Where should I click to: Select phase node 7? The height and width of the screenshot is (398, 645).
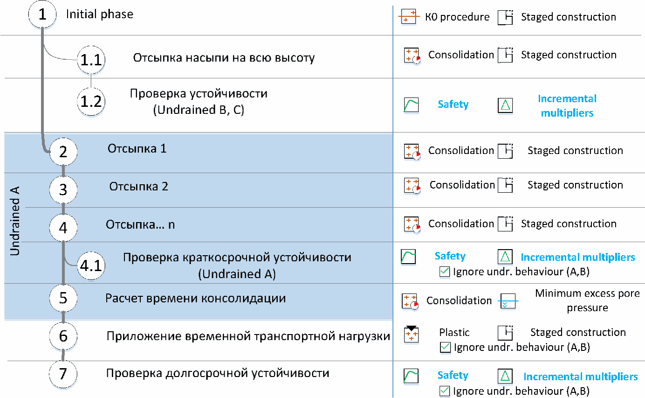tap(63, 374)
